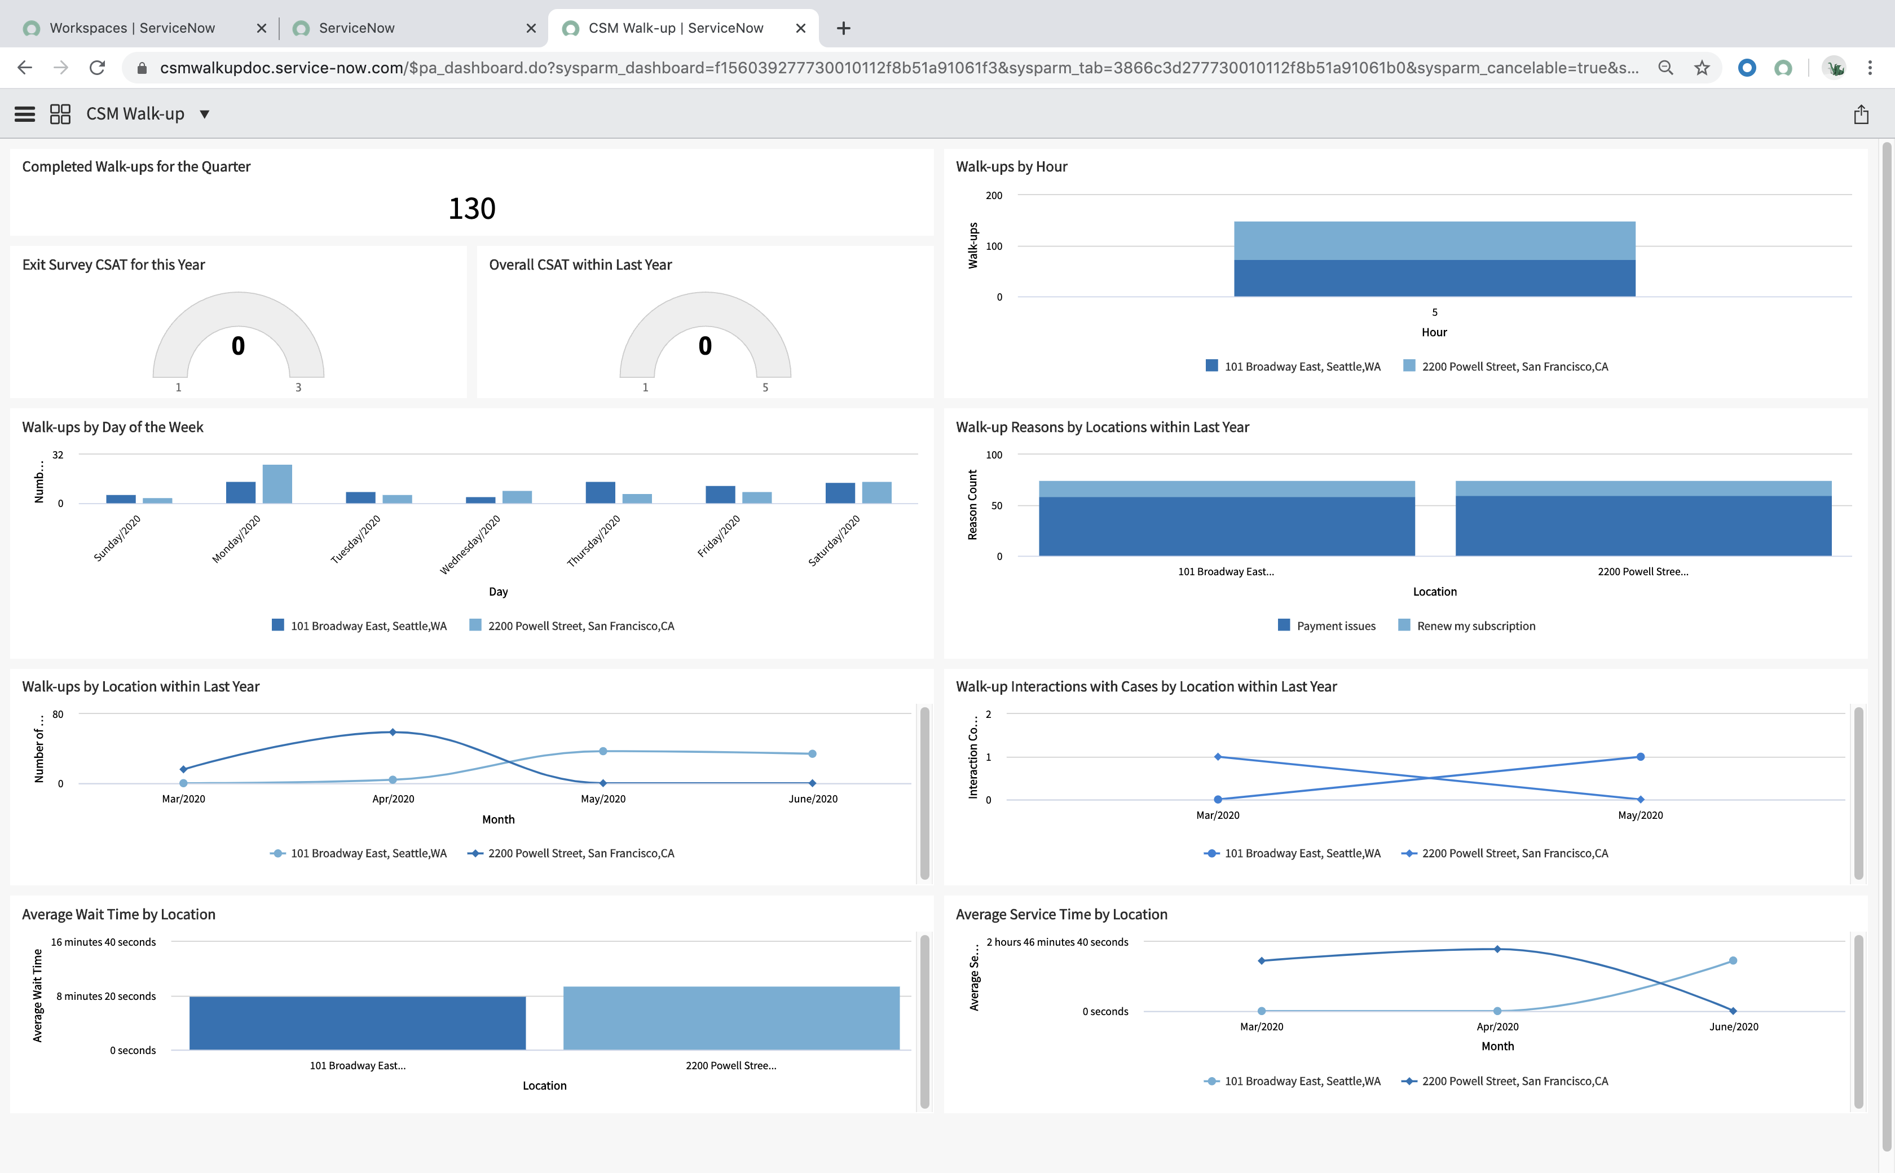Reload the current page

click(97, 68)
